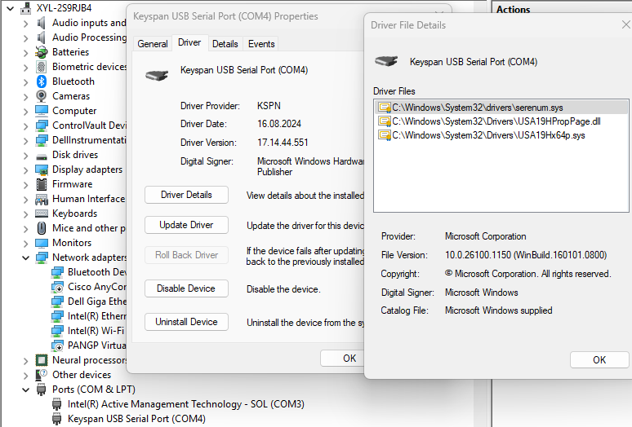Expand the Firmware category

pyautogui.click(x=26, y=184)
